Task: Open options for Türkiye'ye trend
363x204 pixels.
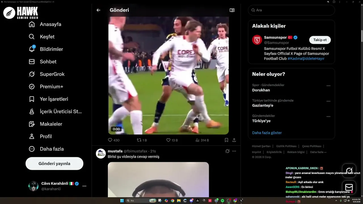Action: [328, 116]
